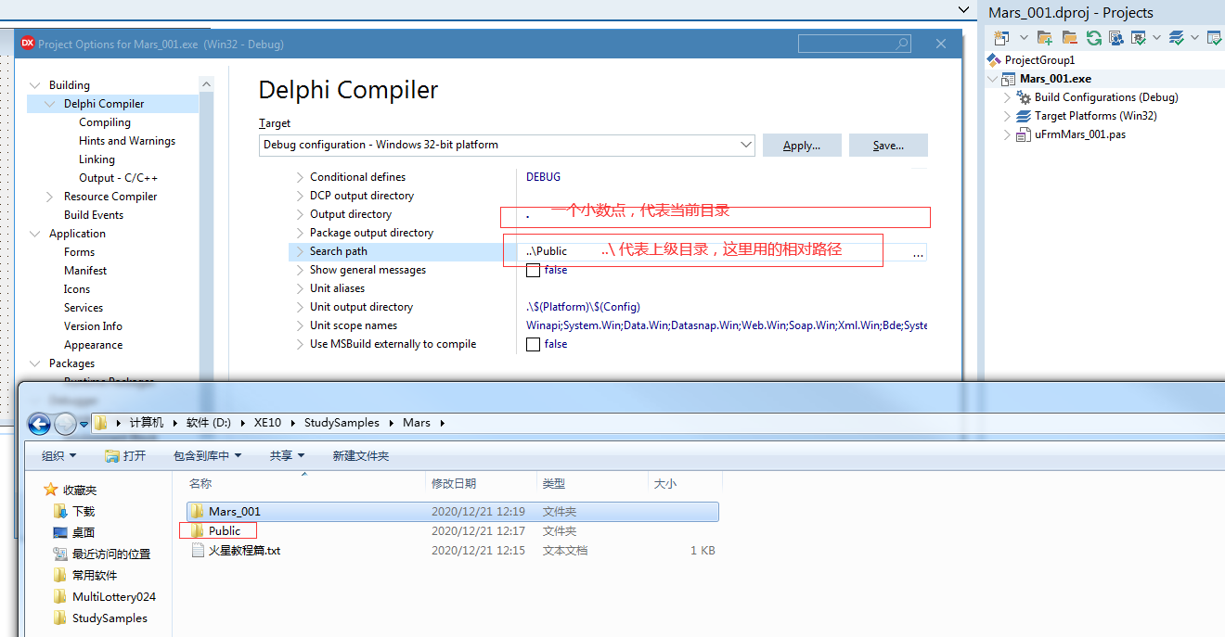Toggle the Show general messages checkbox
1225x637 pixels.
[x=533, y=270]
